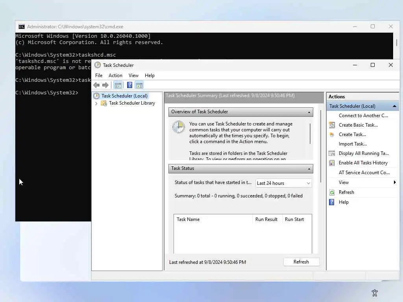The height and width of the screenshot is (302, 403).
Task: Click the clock icon beside Task Scheduler (Local)
Action: (96, 96)
